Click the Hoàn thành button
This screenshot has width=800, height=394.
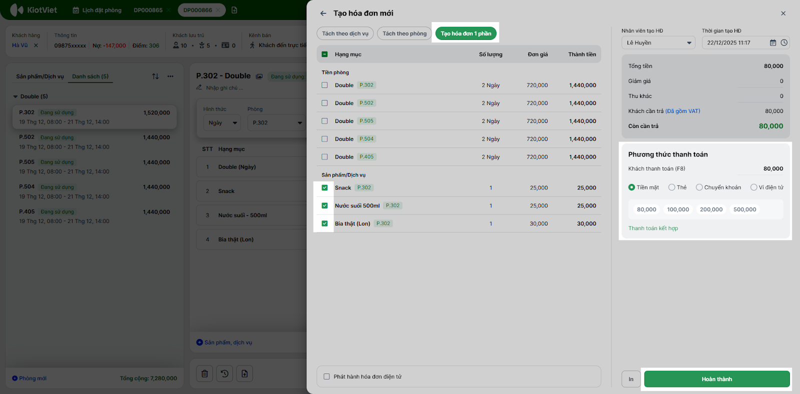(x=717, y=379)
